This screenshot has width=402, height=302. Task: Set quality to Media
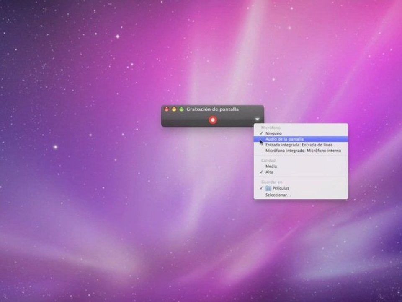click(301, 166)
